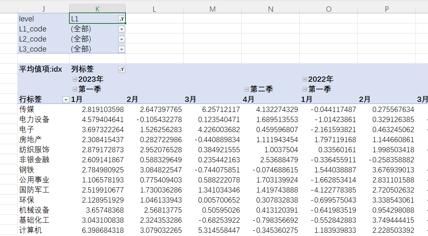This screenshot has height=236, width=428.
Task: Select cell with value 6.398684318
Action: (98, 230)
